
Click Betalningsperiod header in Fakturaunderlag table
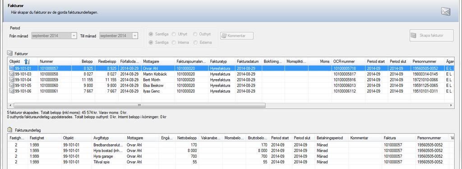tap(332, 138)
